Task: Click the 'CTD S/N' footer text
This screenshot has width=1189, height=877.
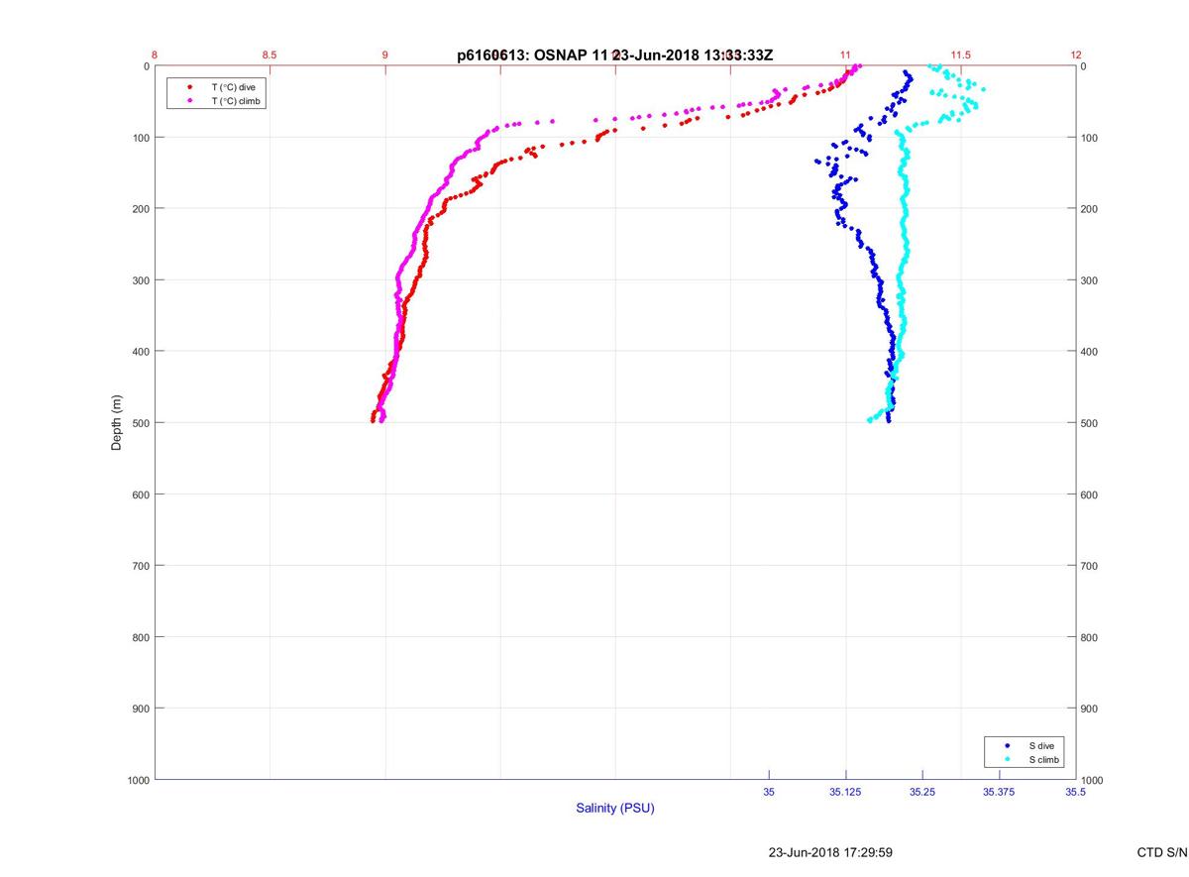Action: (1162, 852)
